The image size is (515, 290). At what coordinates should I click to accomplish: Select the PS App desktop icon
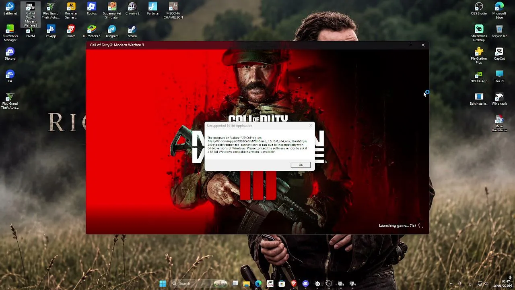point(51,31)
